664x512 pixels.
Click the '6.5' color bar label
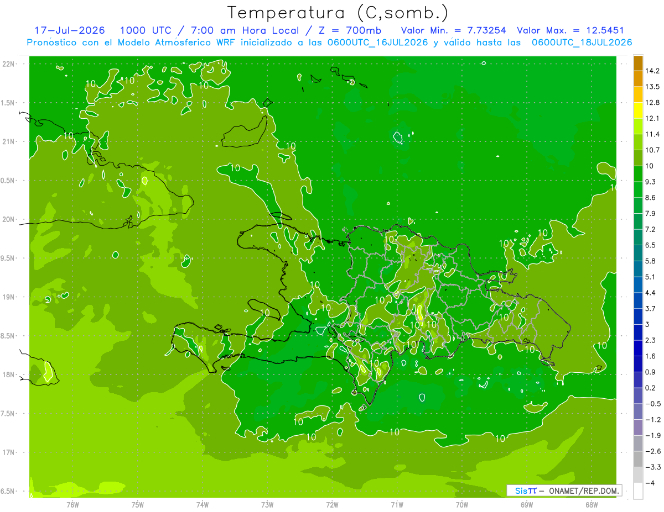click(651, 245)
